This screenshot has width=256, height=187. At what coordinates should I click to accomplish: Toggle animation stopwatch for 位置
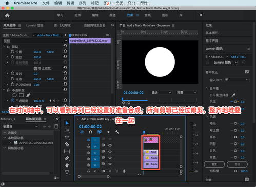click(12, 52)
